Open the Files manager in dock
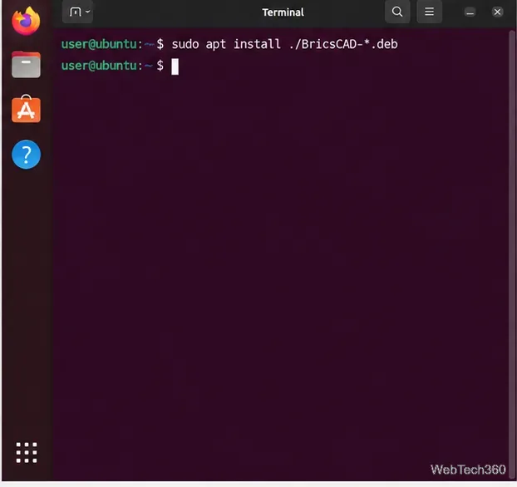Viewport: 517px width, 487px height. (x=26, y=65)
